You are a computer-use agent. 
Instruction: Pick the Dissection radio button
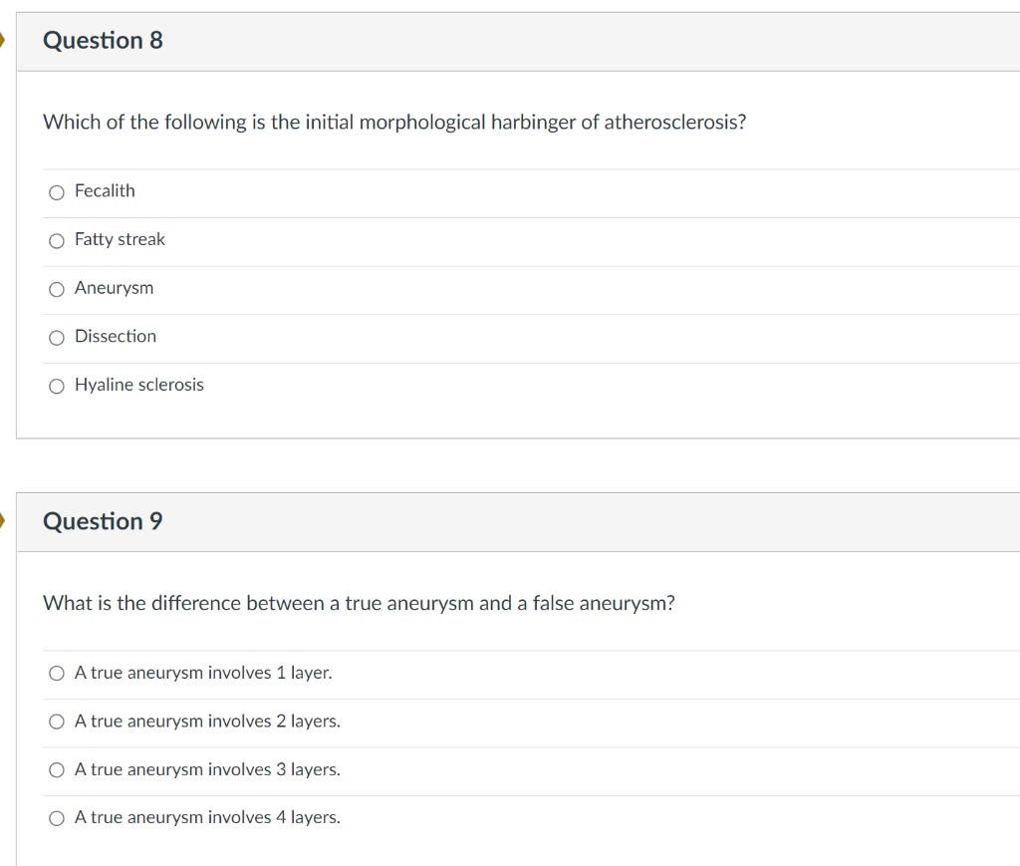56,337
